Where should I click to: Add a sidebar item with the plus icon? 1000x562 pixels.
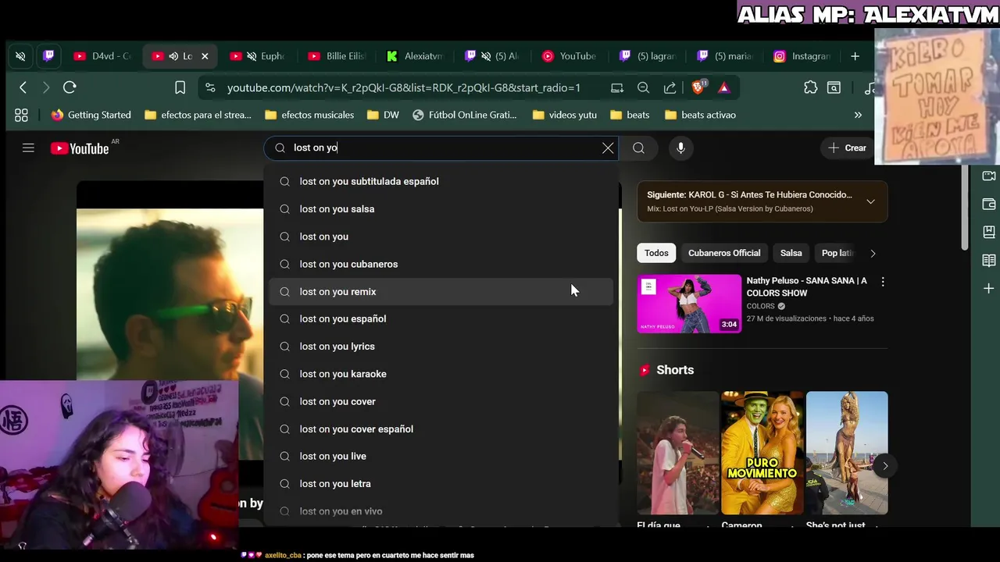(988, 288)
